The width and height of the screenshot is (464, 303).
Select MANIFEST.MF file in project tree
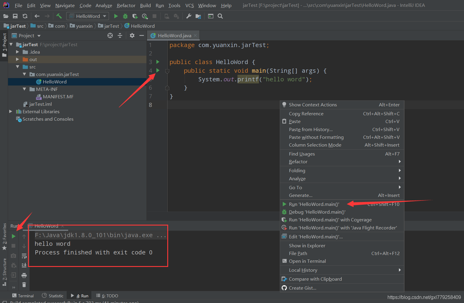58,97
